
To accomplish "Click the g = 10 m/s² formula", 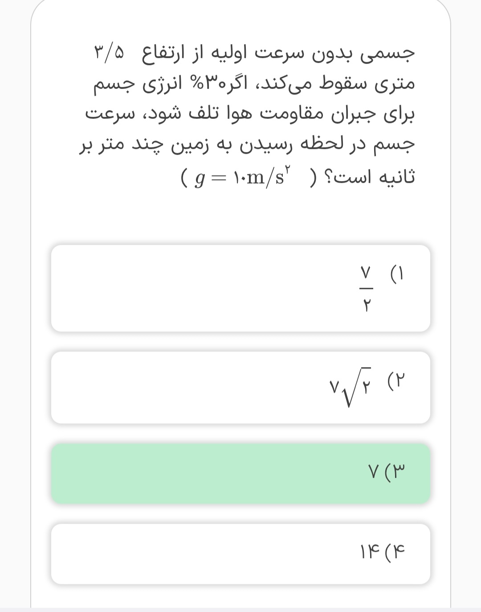I will point(243,177).
